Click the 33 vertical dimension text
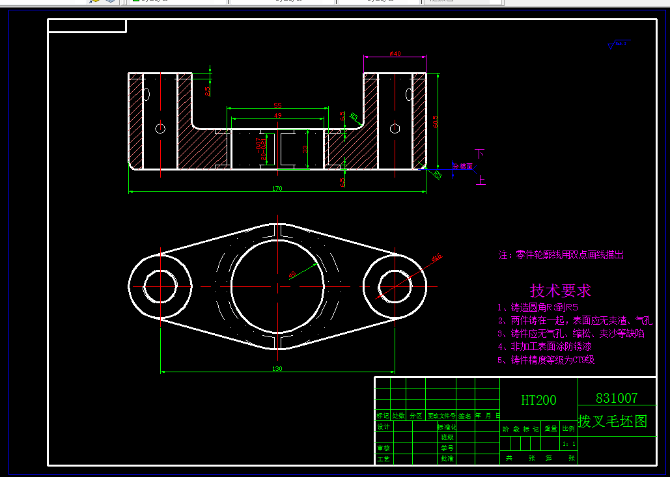This screenshot has width=670, height=477. pyautogui.click(x=305, y=149)
